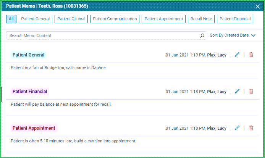Click the Patient Financial memo's 1:18 PM timestamp
The height and width of the screenshot is (158, 265).
pyautogui.click(x=196, y=92)
